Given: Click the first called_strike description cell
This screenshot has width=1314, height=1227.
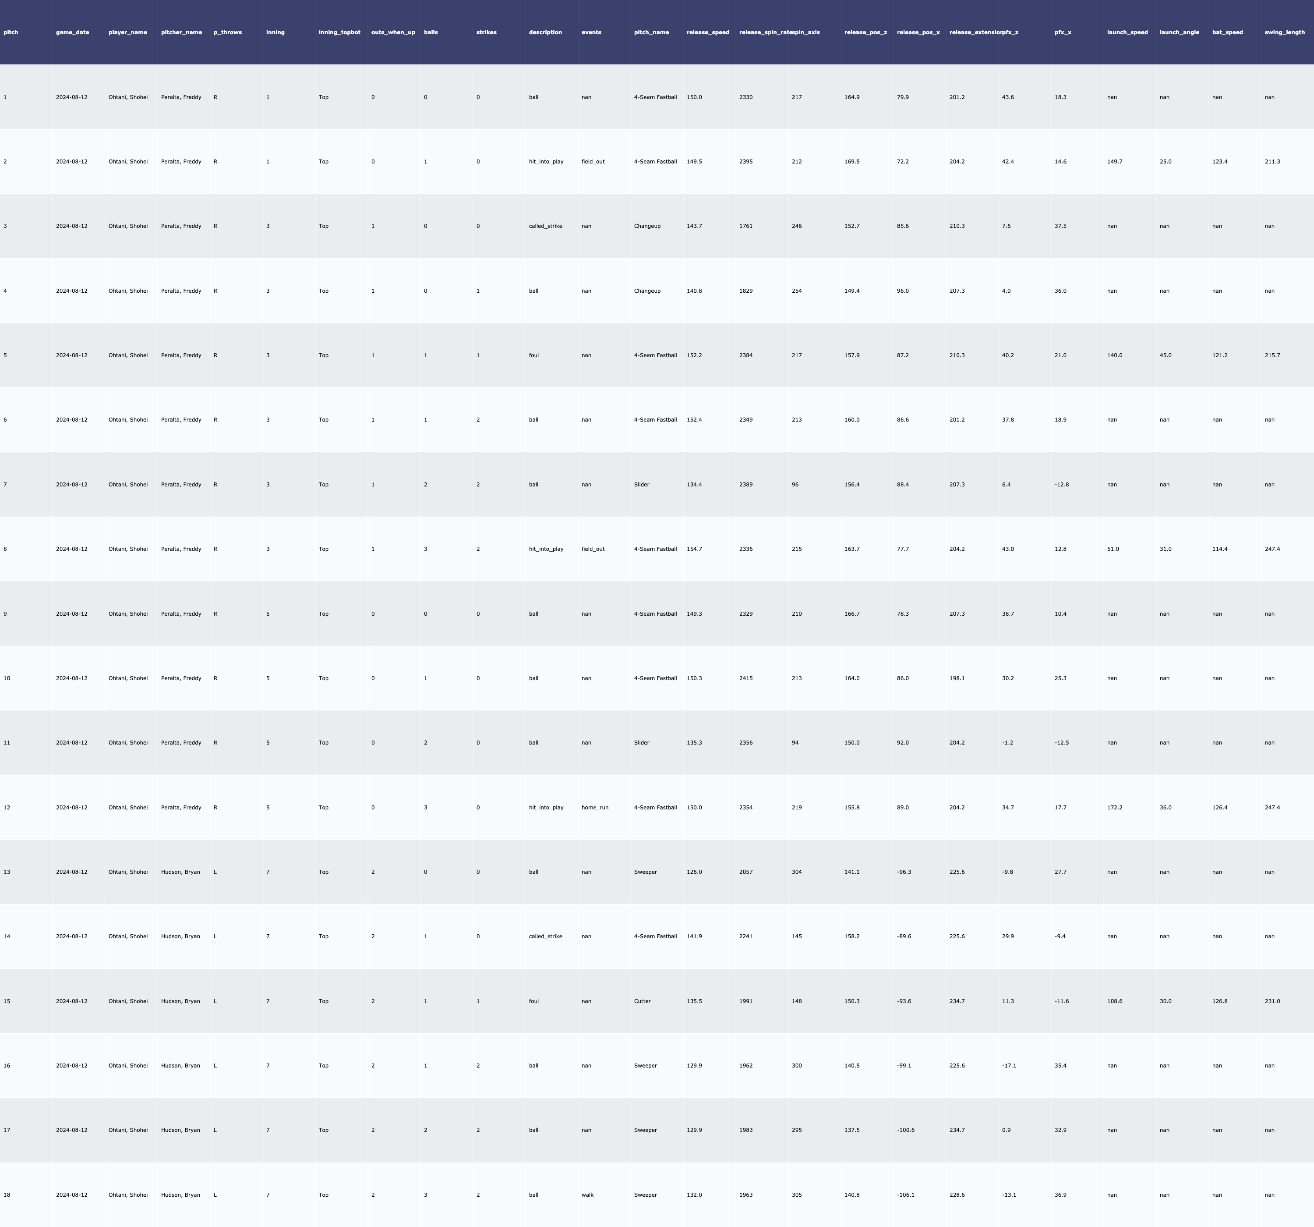Looking at the screenshot, I should tap(545, 226).
